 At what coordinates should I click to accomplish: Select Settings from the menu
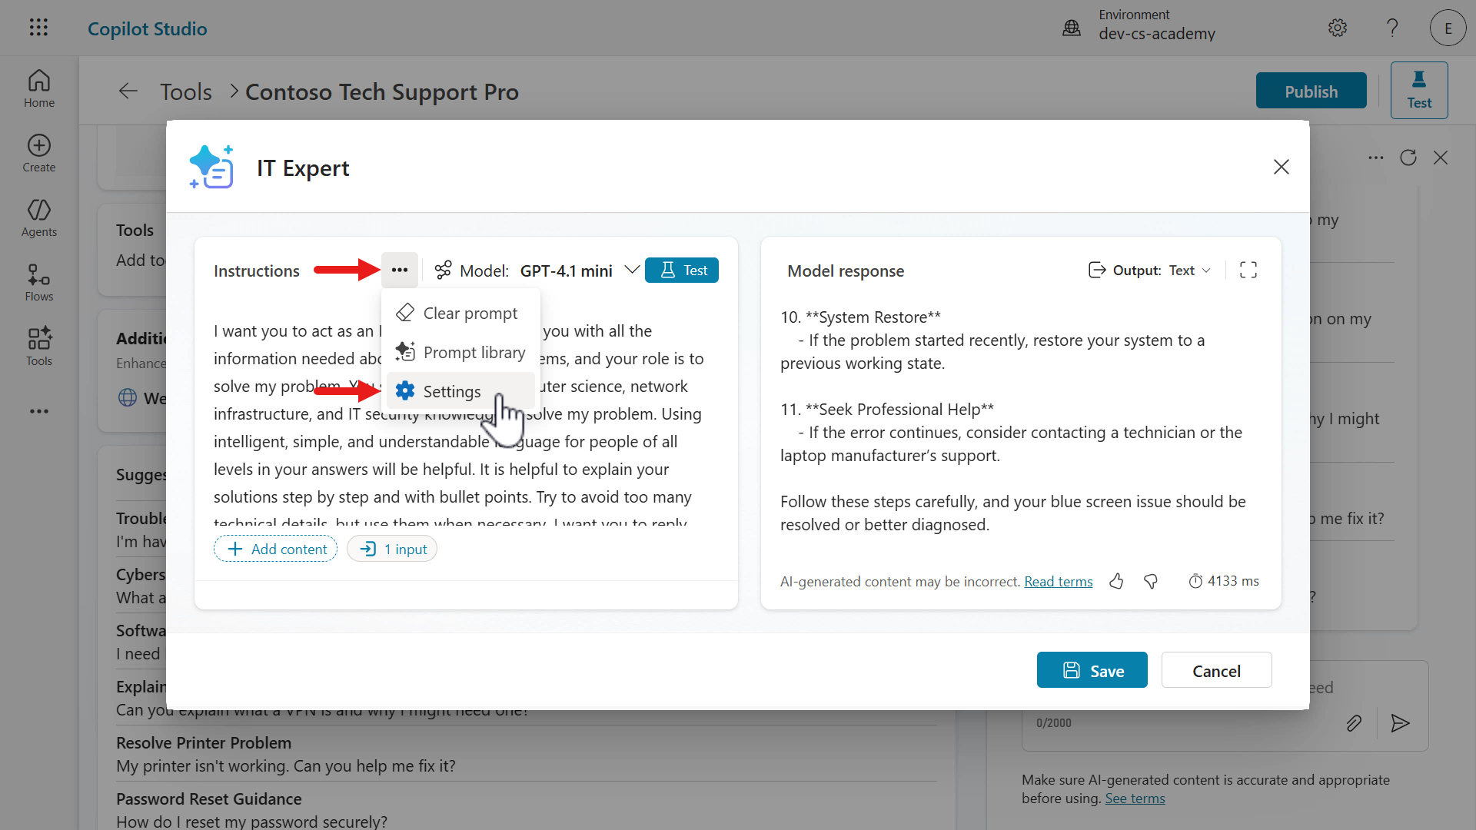pos(452,392)
